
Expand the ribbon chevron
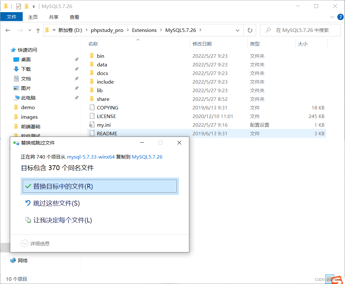click(x=332, y=17)
